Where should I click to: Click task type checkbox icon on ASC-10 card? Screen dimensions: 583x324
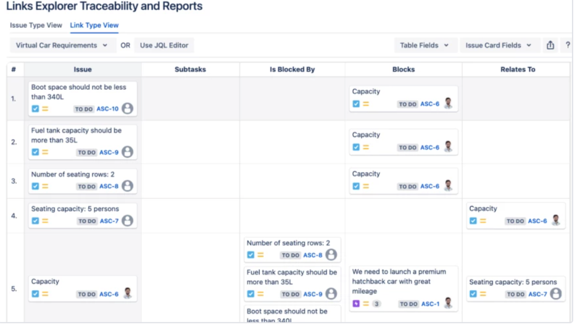coord(36,109)
